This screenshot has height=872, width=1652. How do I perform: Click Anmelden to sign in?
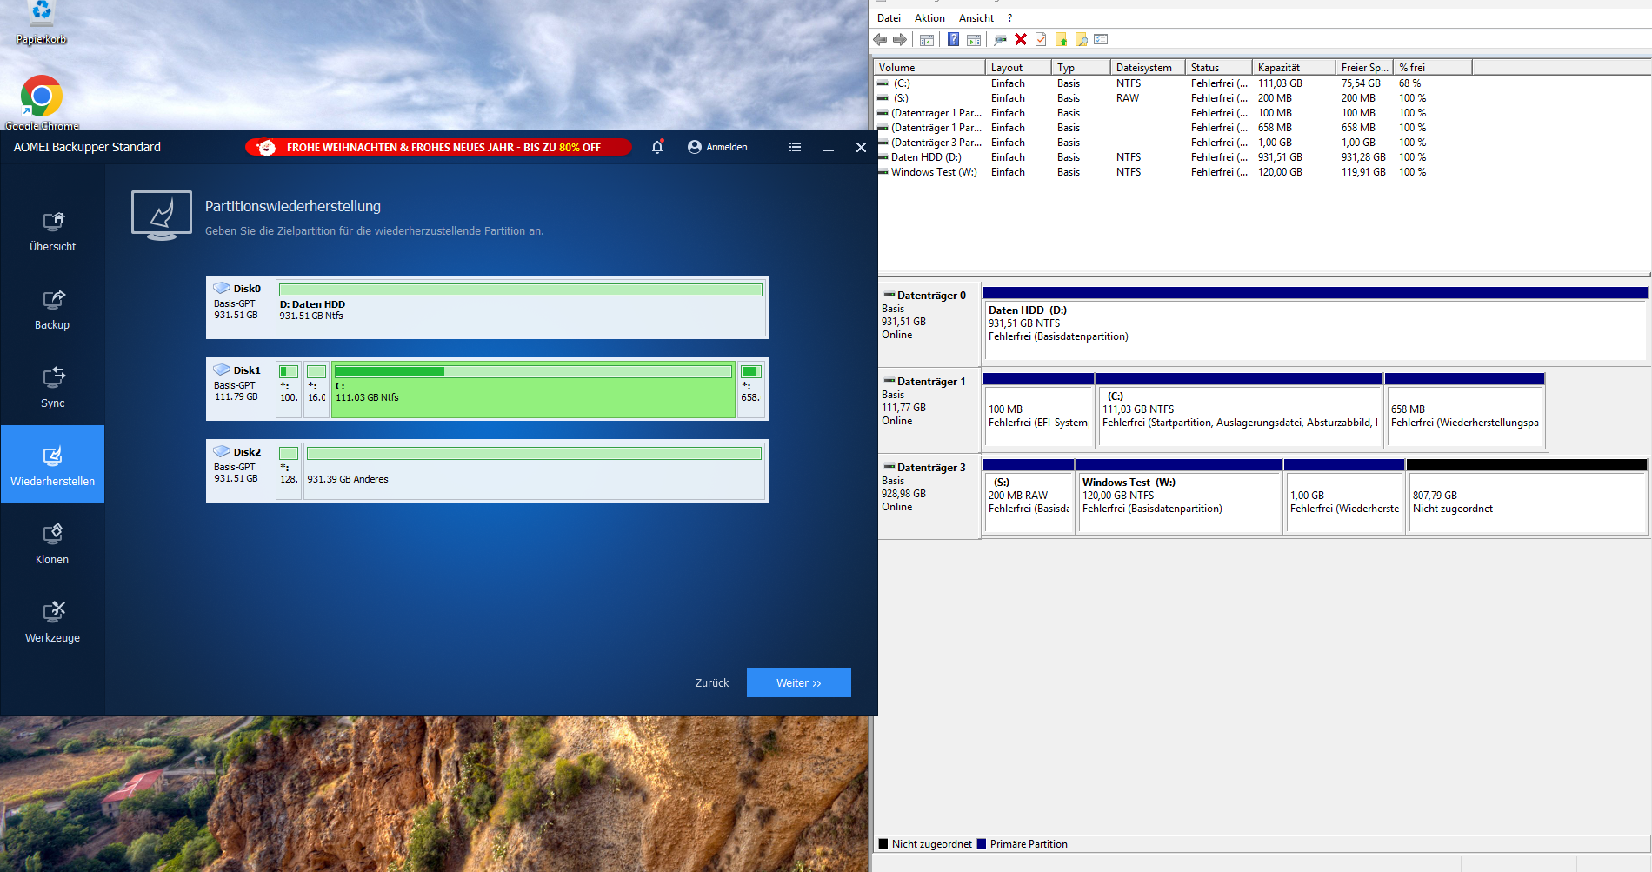(x=717, y=147)
